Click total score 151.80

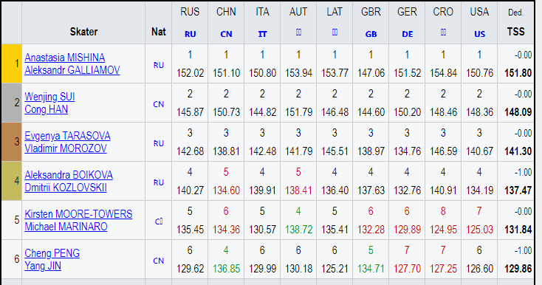(518, 73)
